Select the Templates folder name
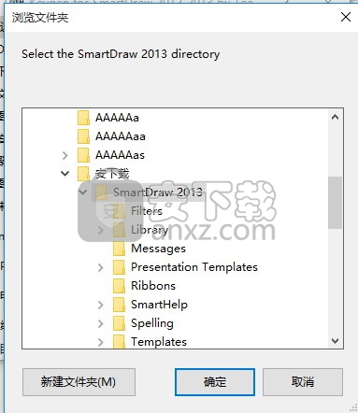This screenshot has width=358, height=413. point(159,342)
